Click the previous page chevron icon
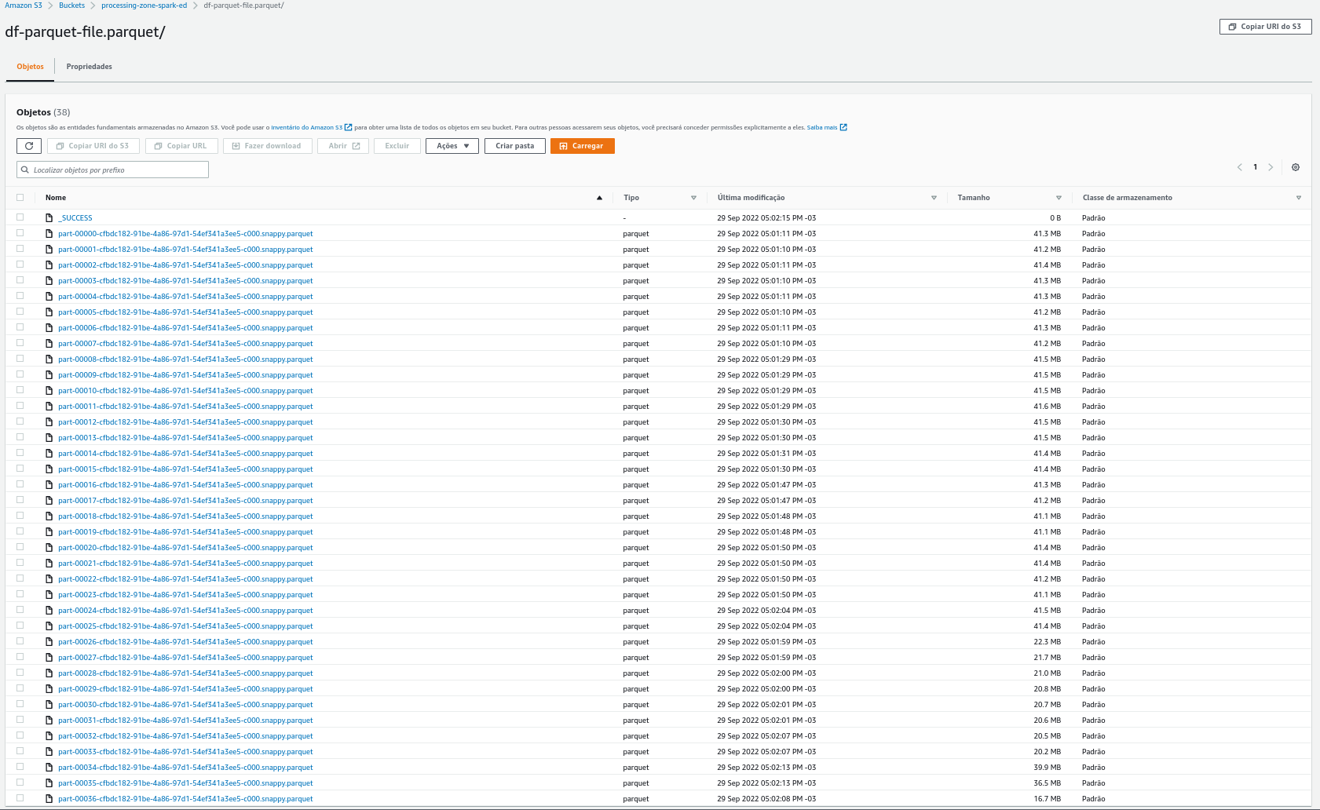This screenshot has width=1320, height=810. [x=1239, y=167]
